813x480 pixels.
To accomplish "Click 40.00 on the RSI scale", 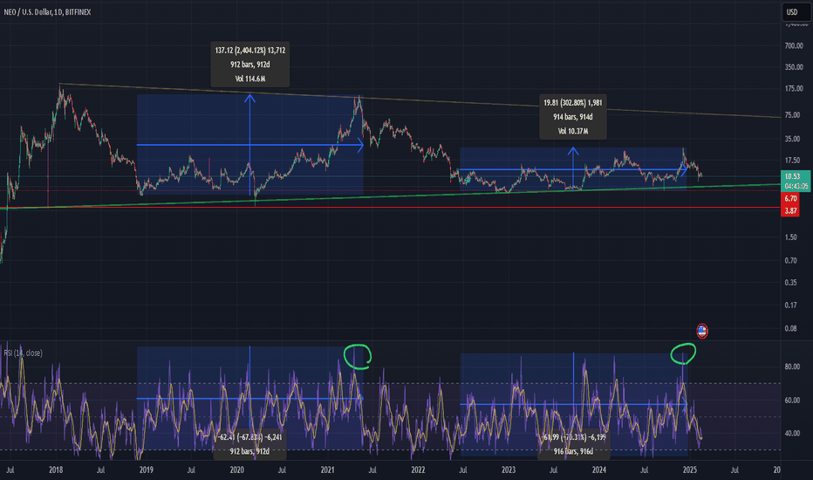I will [x=793, y=433].
